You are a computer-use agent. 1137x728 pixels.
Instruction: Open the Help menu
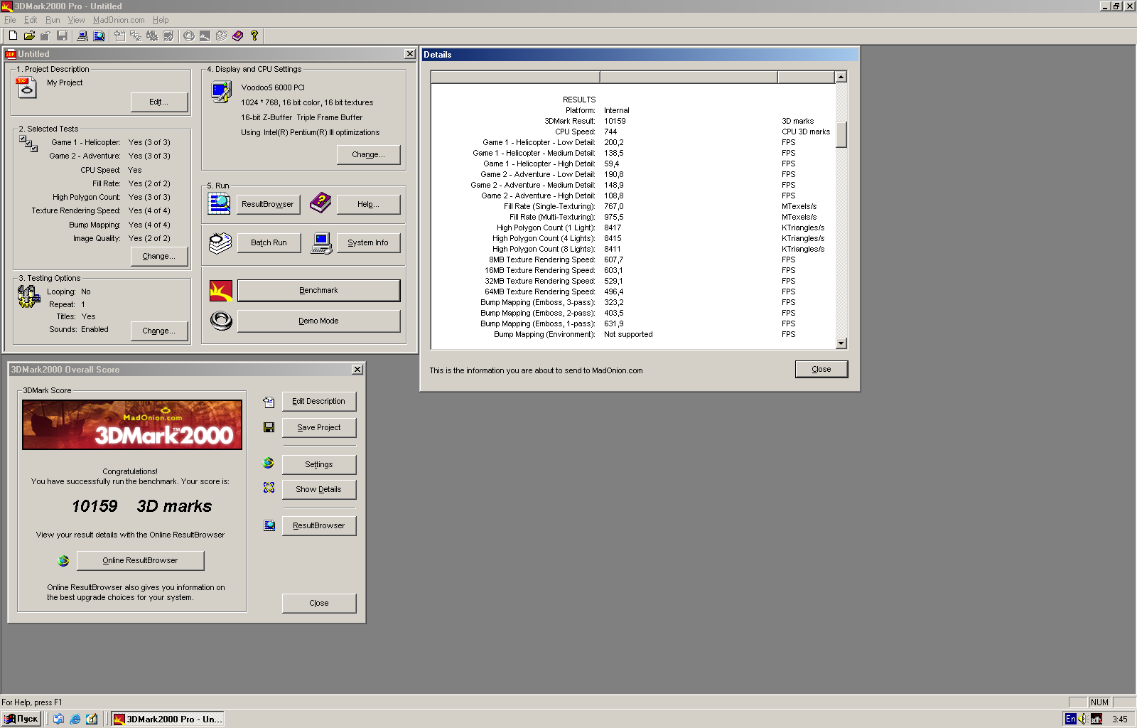click(x=161, y=20)
